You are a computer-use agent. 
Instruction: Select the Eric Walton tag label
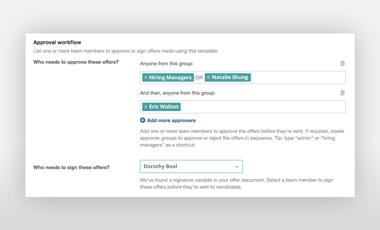[x=164, y=107]
